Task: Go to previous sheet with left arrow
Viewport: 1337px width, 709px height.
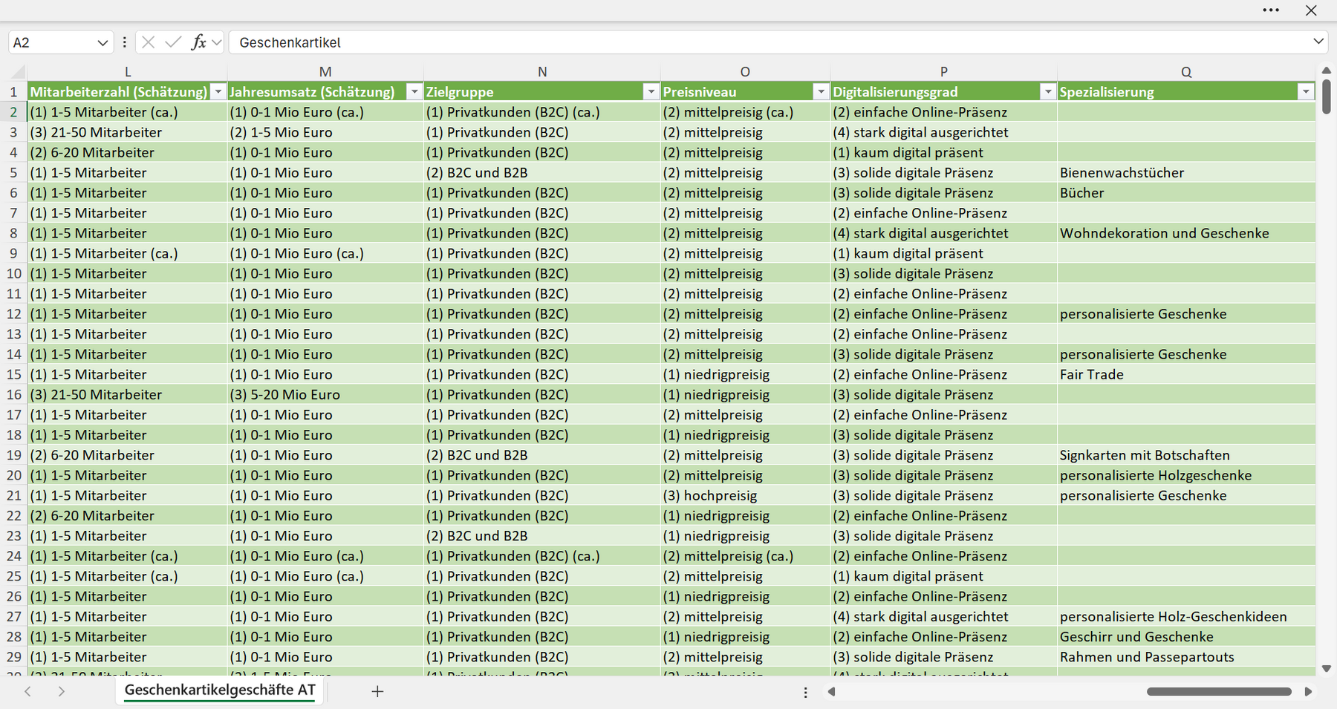Action: click(x=27, y=691)
